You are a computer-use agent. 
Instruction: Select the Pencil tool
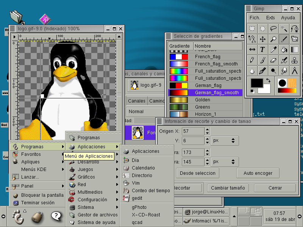[252, 60]
